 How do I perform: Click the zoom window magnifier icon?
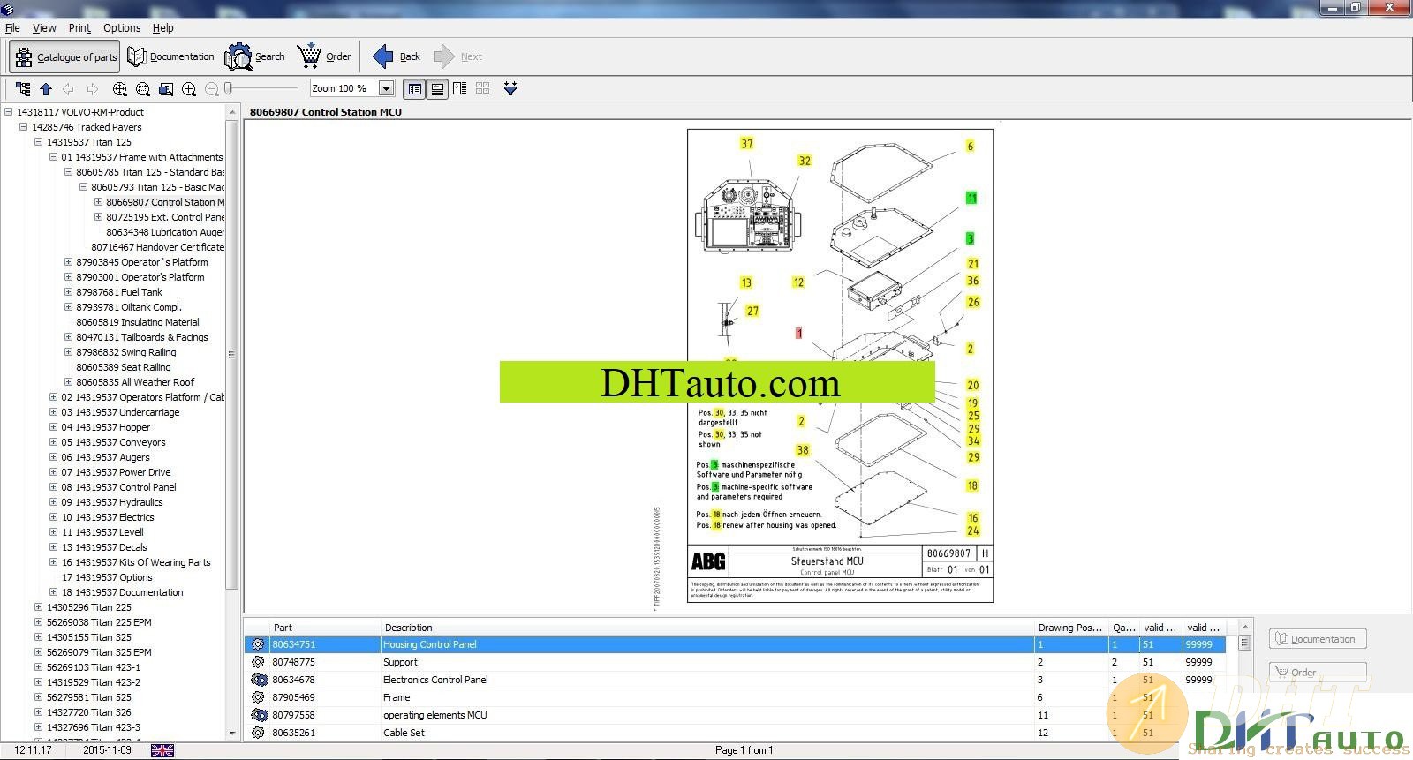166,88
